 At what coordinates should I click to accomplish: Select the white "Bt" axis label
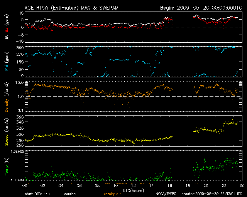[x=6, y=37]
